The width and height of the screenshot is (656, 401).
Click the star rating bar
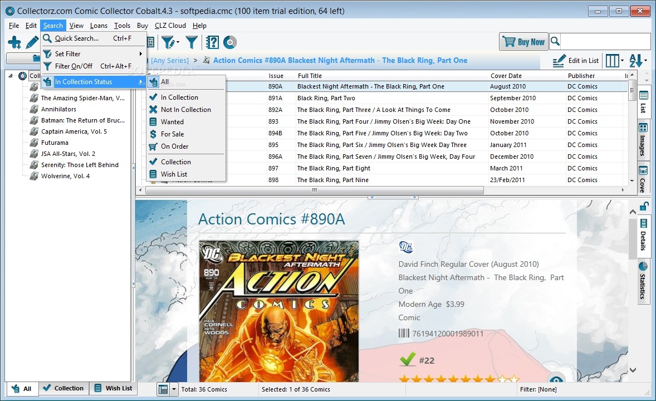458,378
